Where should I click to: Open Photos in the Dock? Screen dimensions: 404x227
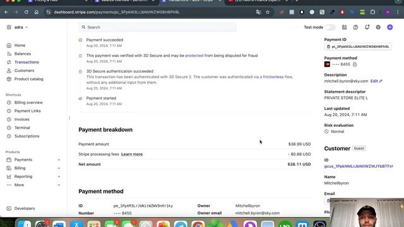[163, 224]
